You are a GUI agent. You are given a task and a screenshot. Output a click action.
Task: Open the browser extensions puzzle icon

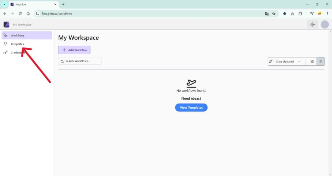[300, 14]
